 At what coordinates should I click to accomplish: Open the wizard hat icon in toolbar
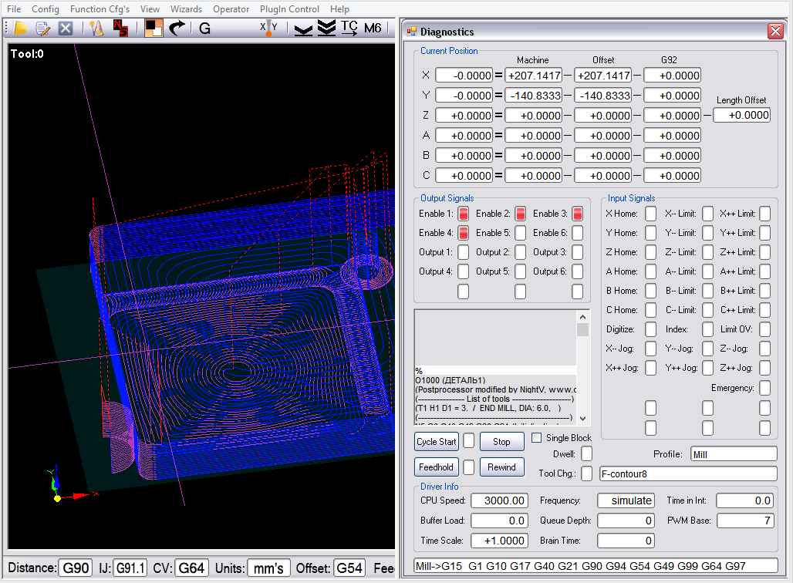96,29
